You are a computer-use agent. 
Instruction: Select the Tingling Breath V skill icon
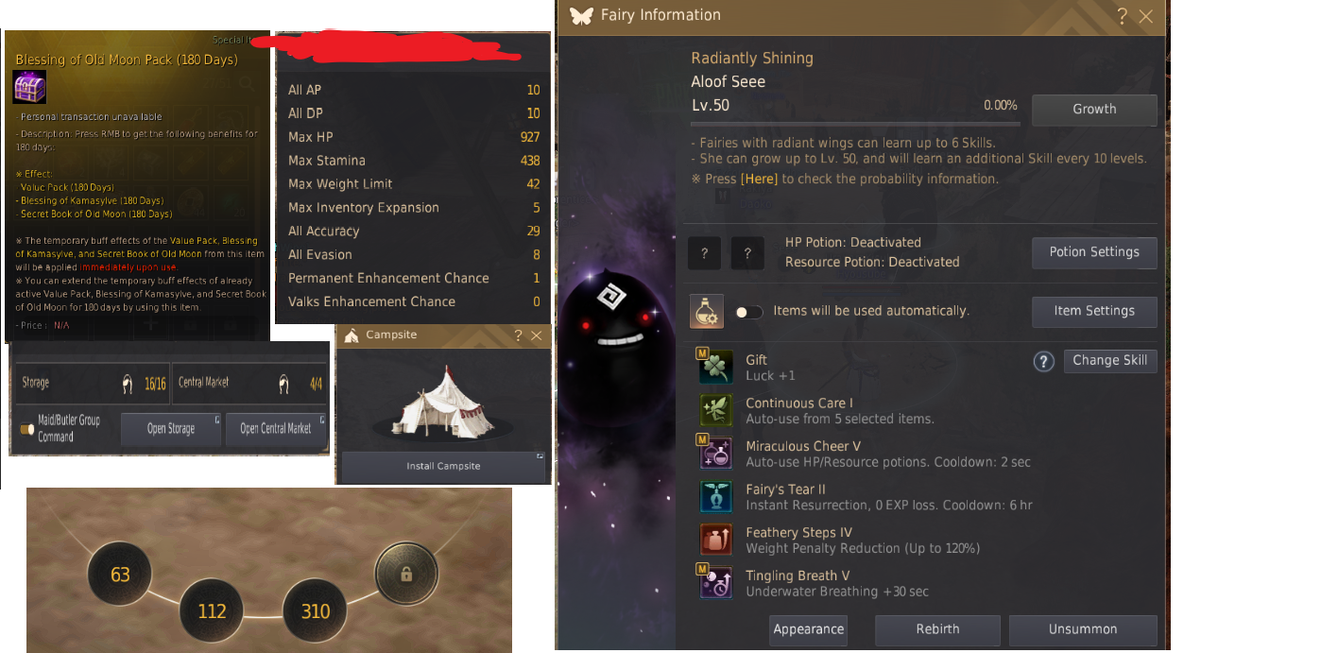[x=716, y=582]
